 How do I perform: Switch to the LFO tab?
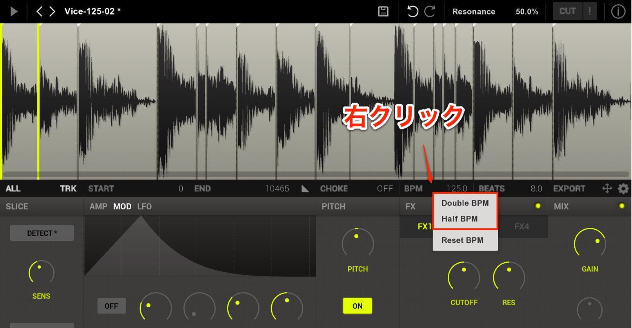tap(144, 207)
